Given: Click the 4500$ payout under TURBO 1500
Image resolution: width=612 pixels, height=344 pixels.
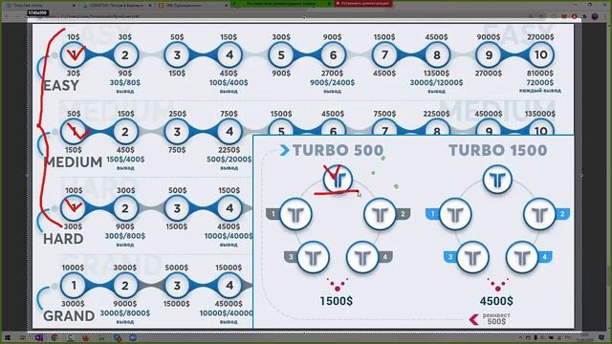Looking at the screenshot, I should point(496,301).
